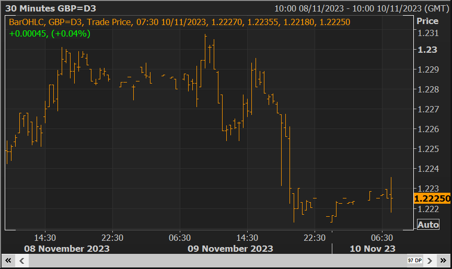Click the 14:30 label above 09 November 2023
This screenshot has height=269, width=452.
[x=247, y=238]
